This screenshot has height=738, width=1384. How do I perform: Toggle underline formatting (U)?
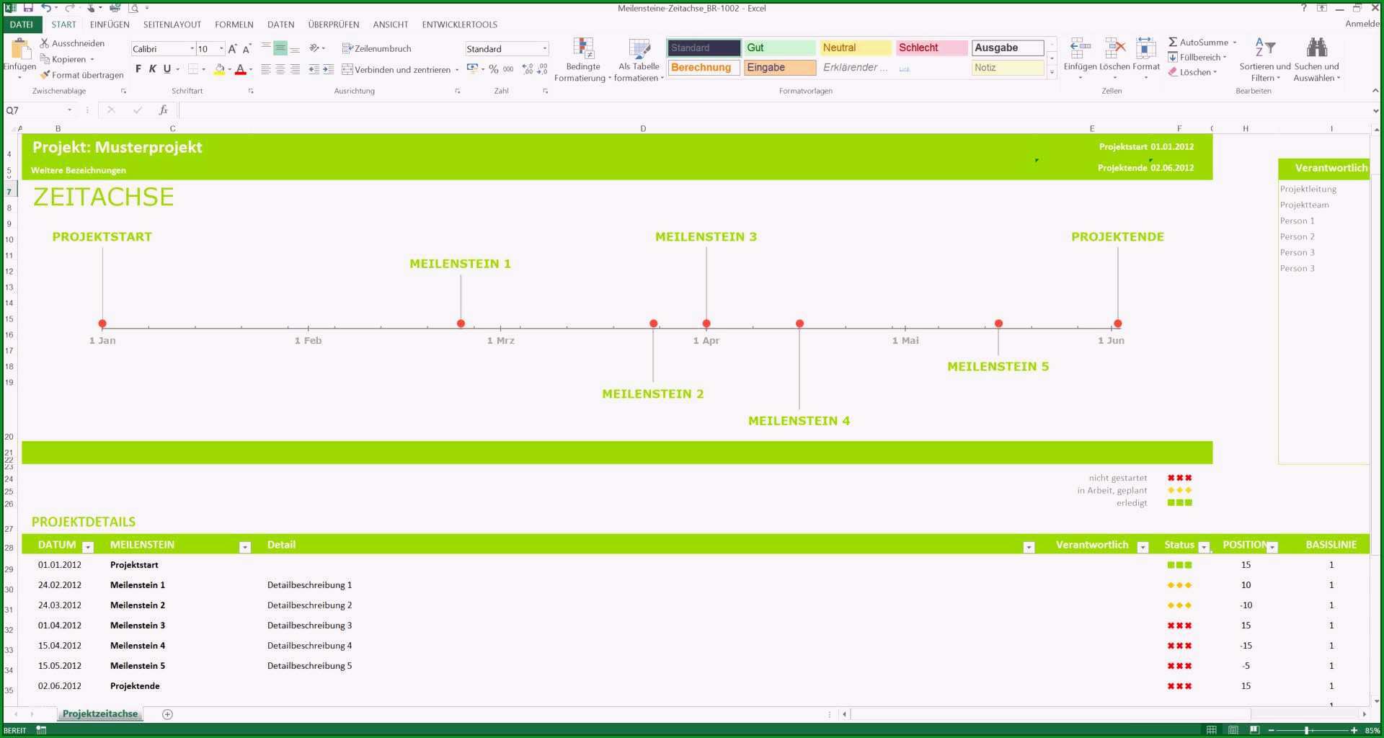click(167, 69)
